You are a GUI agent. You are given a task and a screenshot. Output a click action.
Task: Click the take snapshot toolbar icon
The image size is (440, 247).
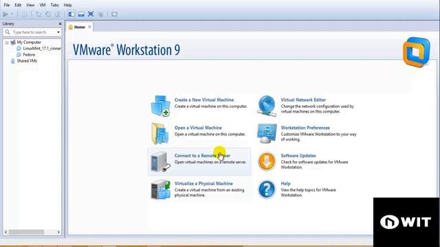tap(38, 14)
